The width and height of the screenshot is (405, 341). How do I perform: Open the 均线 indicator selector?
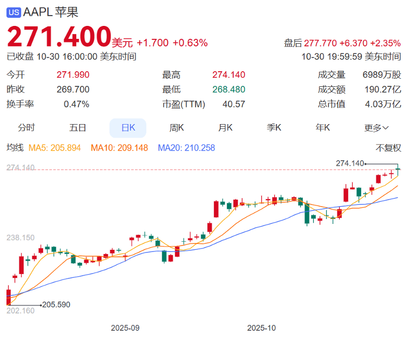click(15, 148)
